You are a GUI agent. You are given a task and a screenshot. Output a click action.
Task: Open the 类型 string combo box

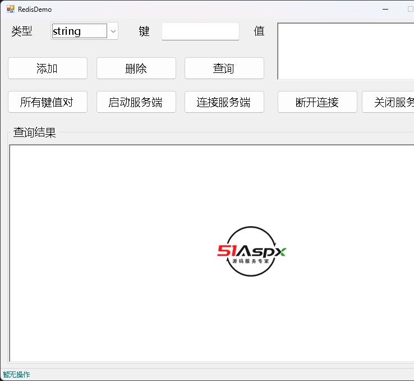[84, 31]
